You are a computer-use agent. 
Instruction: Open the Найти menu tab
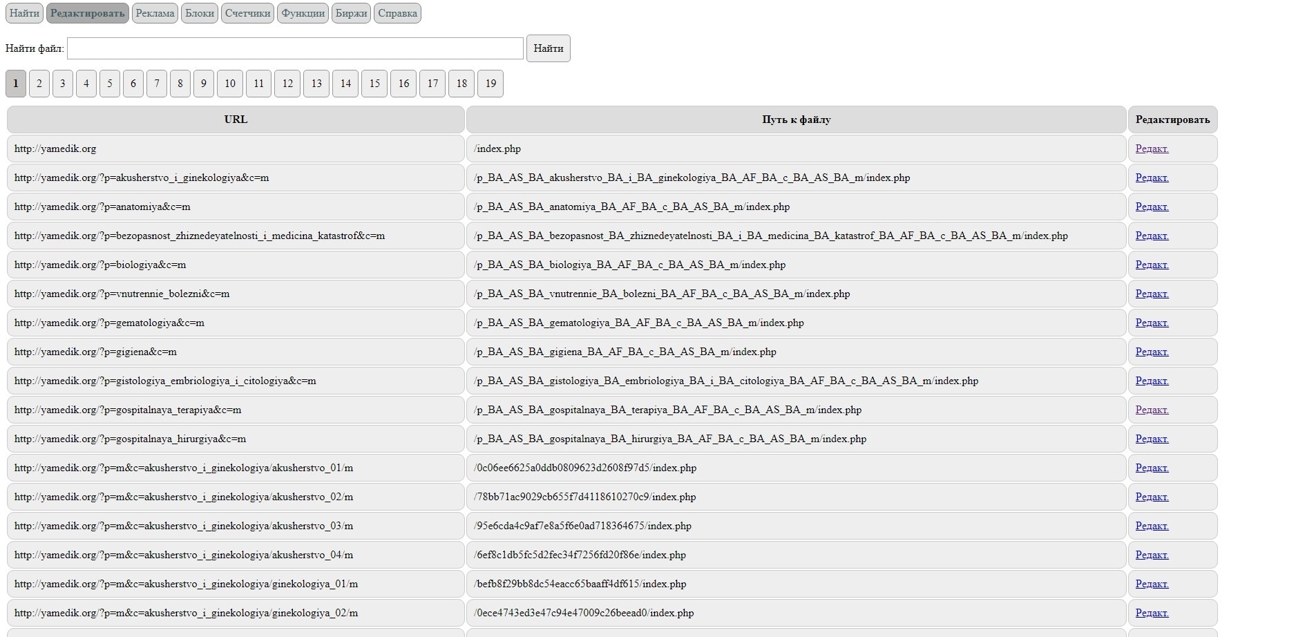coord(24,13)
